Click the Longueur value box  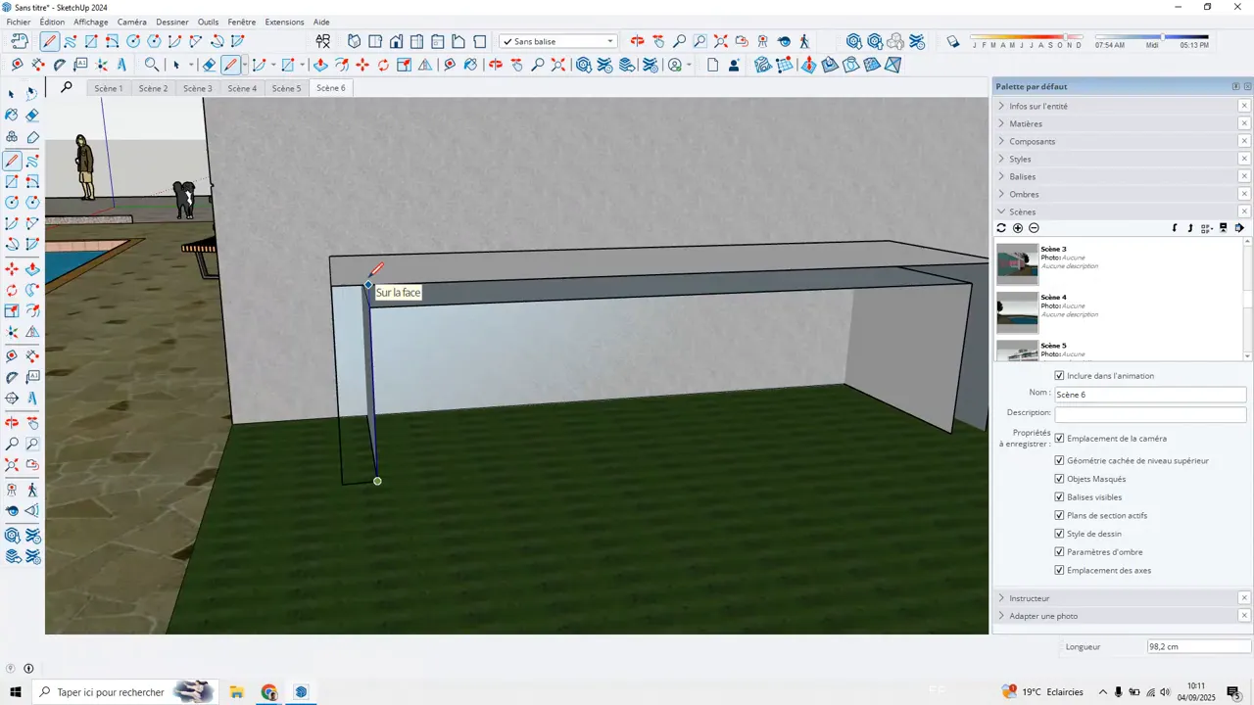click(1199, 647)
